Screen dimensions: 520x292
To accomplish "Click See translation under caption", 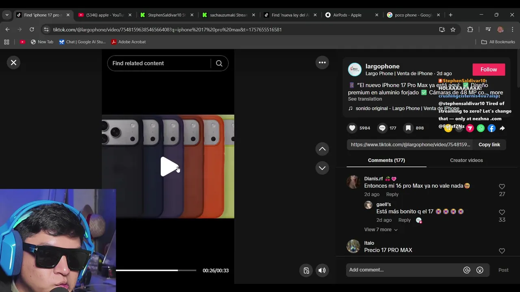I will coord(365,99).
